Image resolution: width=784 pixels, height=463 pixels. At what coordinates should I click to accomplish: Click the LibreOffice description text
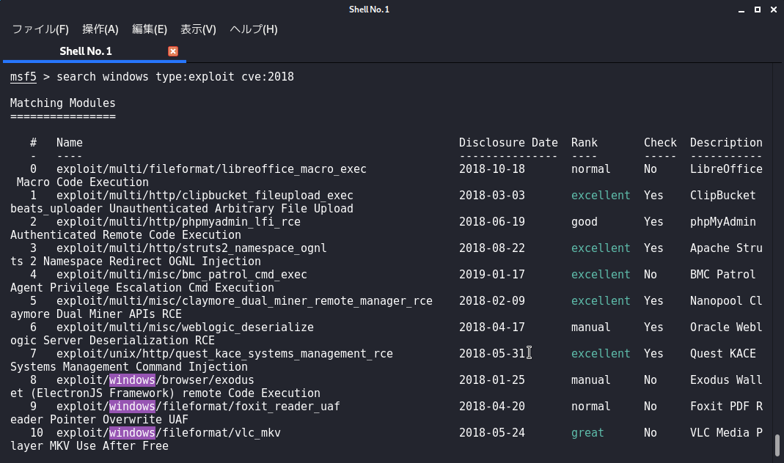[x=727, y=169]
